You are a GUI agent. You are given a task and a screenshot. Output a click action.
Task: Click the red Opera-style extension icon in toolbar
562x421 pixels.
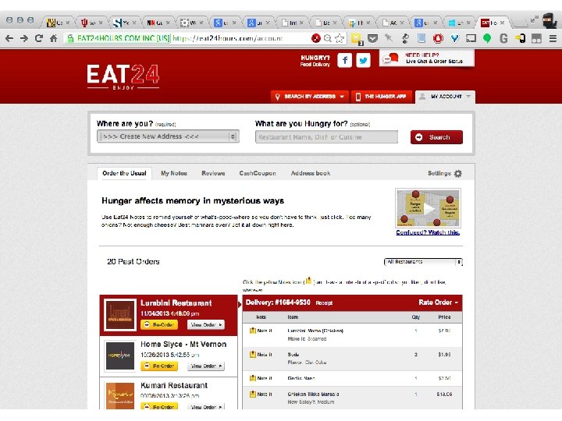click(438, 38)
